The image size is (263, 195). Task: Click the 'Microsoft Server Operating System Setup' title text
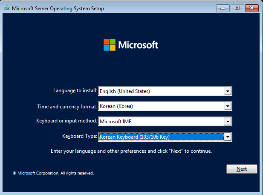[x=58, y=9]
